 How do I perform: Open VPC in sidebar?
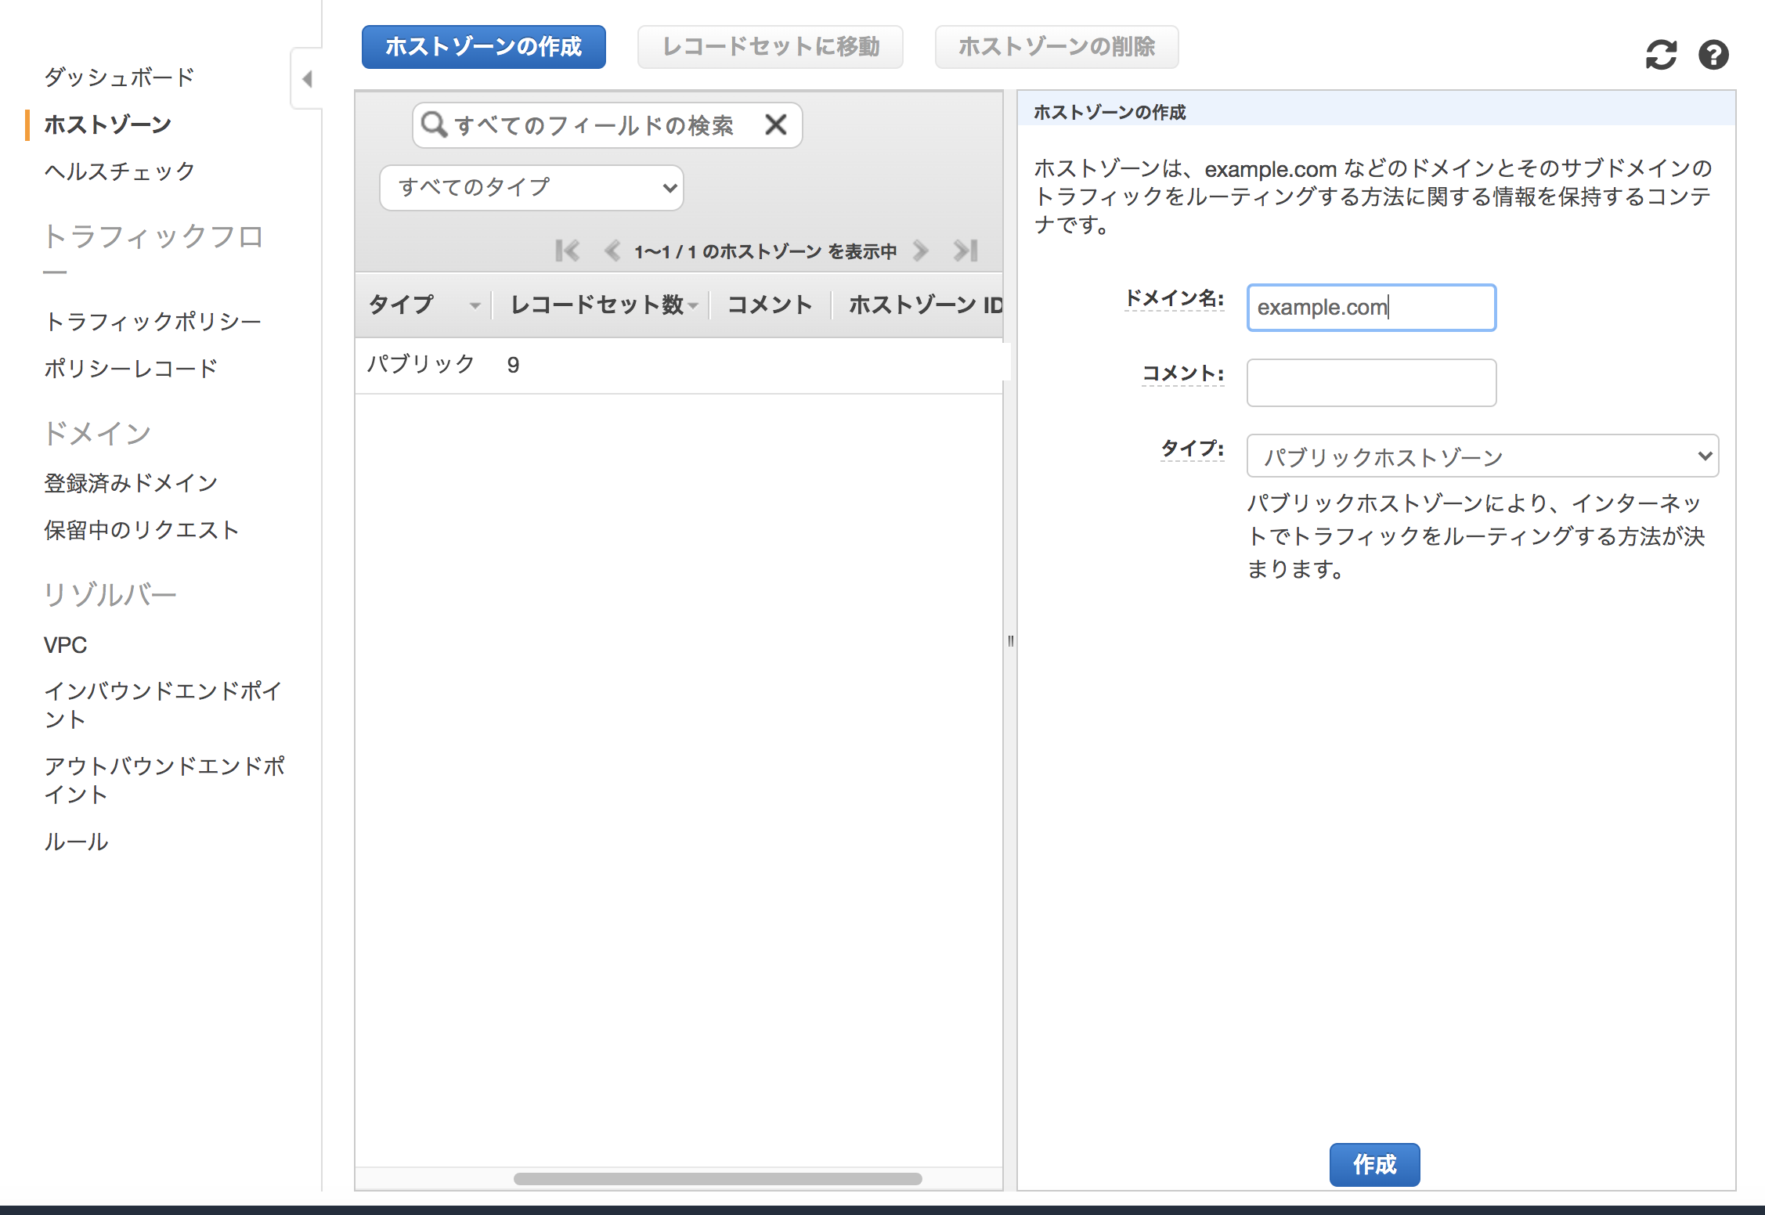(x=65, y=645)
